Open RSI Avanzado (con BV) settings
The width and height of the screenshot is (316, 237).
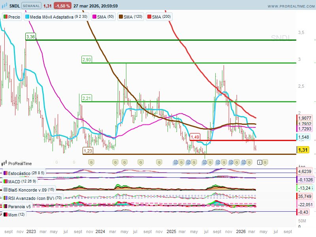pyautogui.click(x=33, y=198)
